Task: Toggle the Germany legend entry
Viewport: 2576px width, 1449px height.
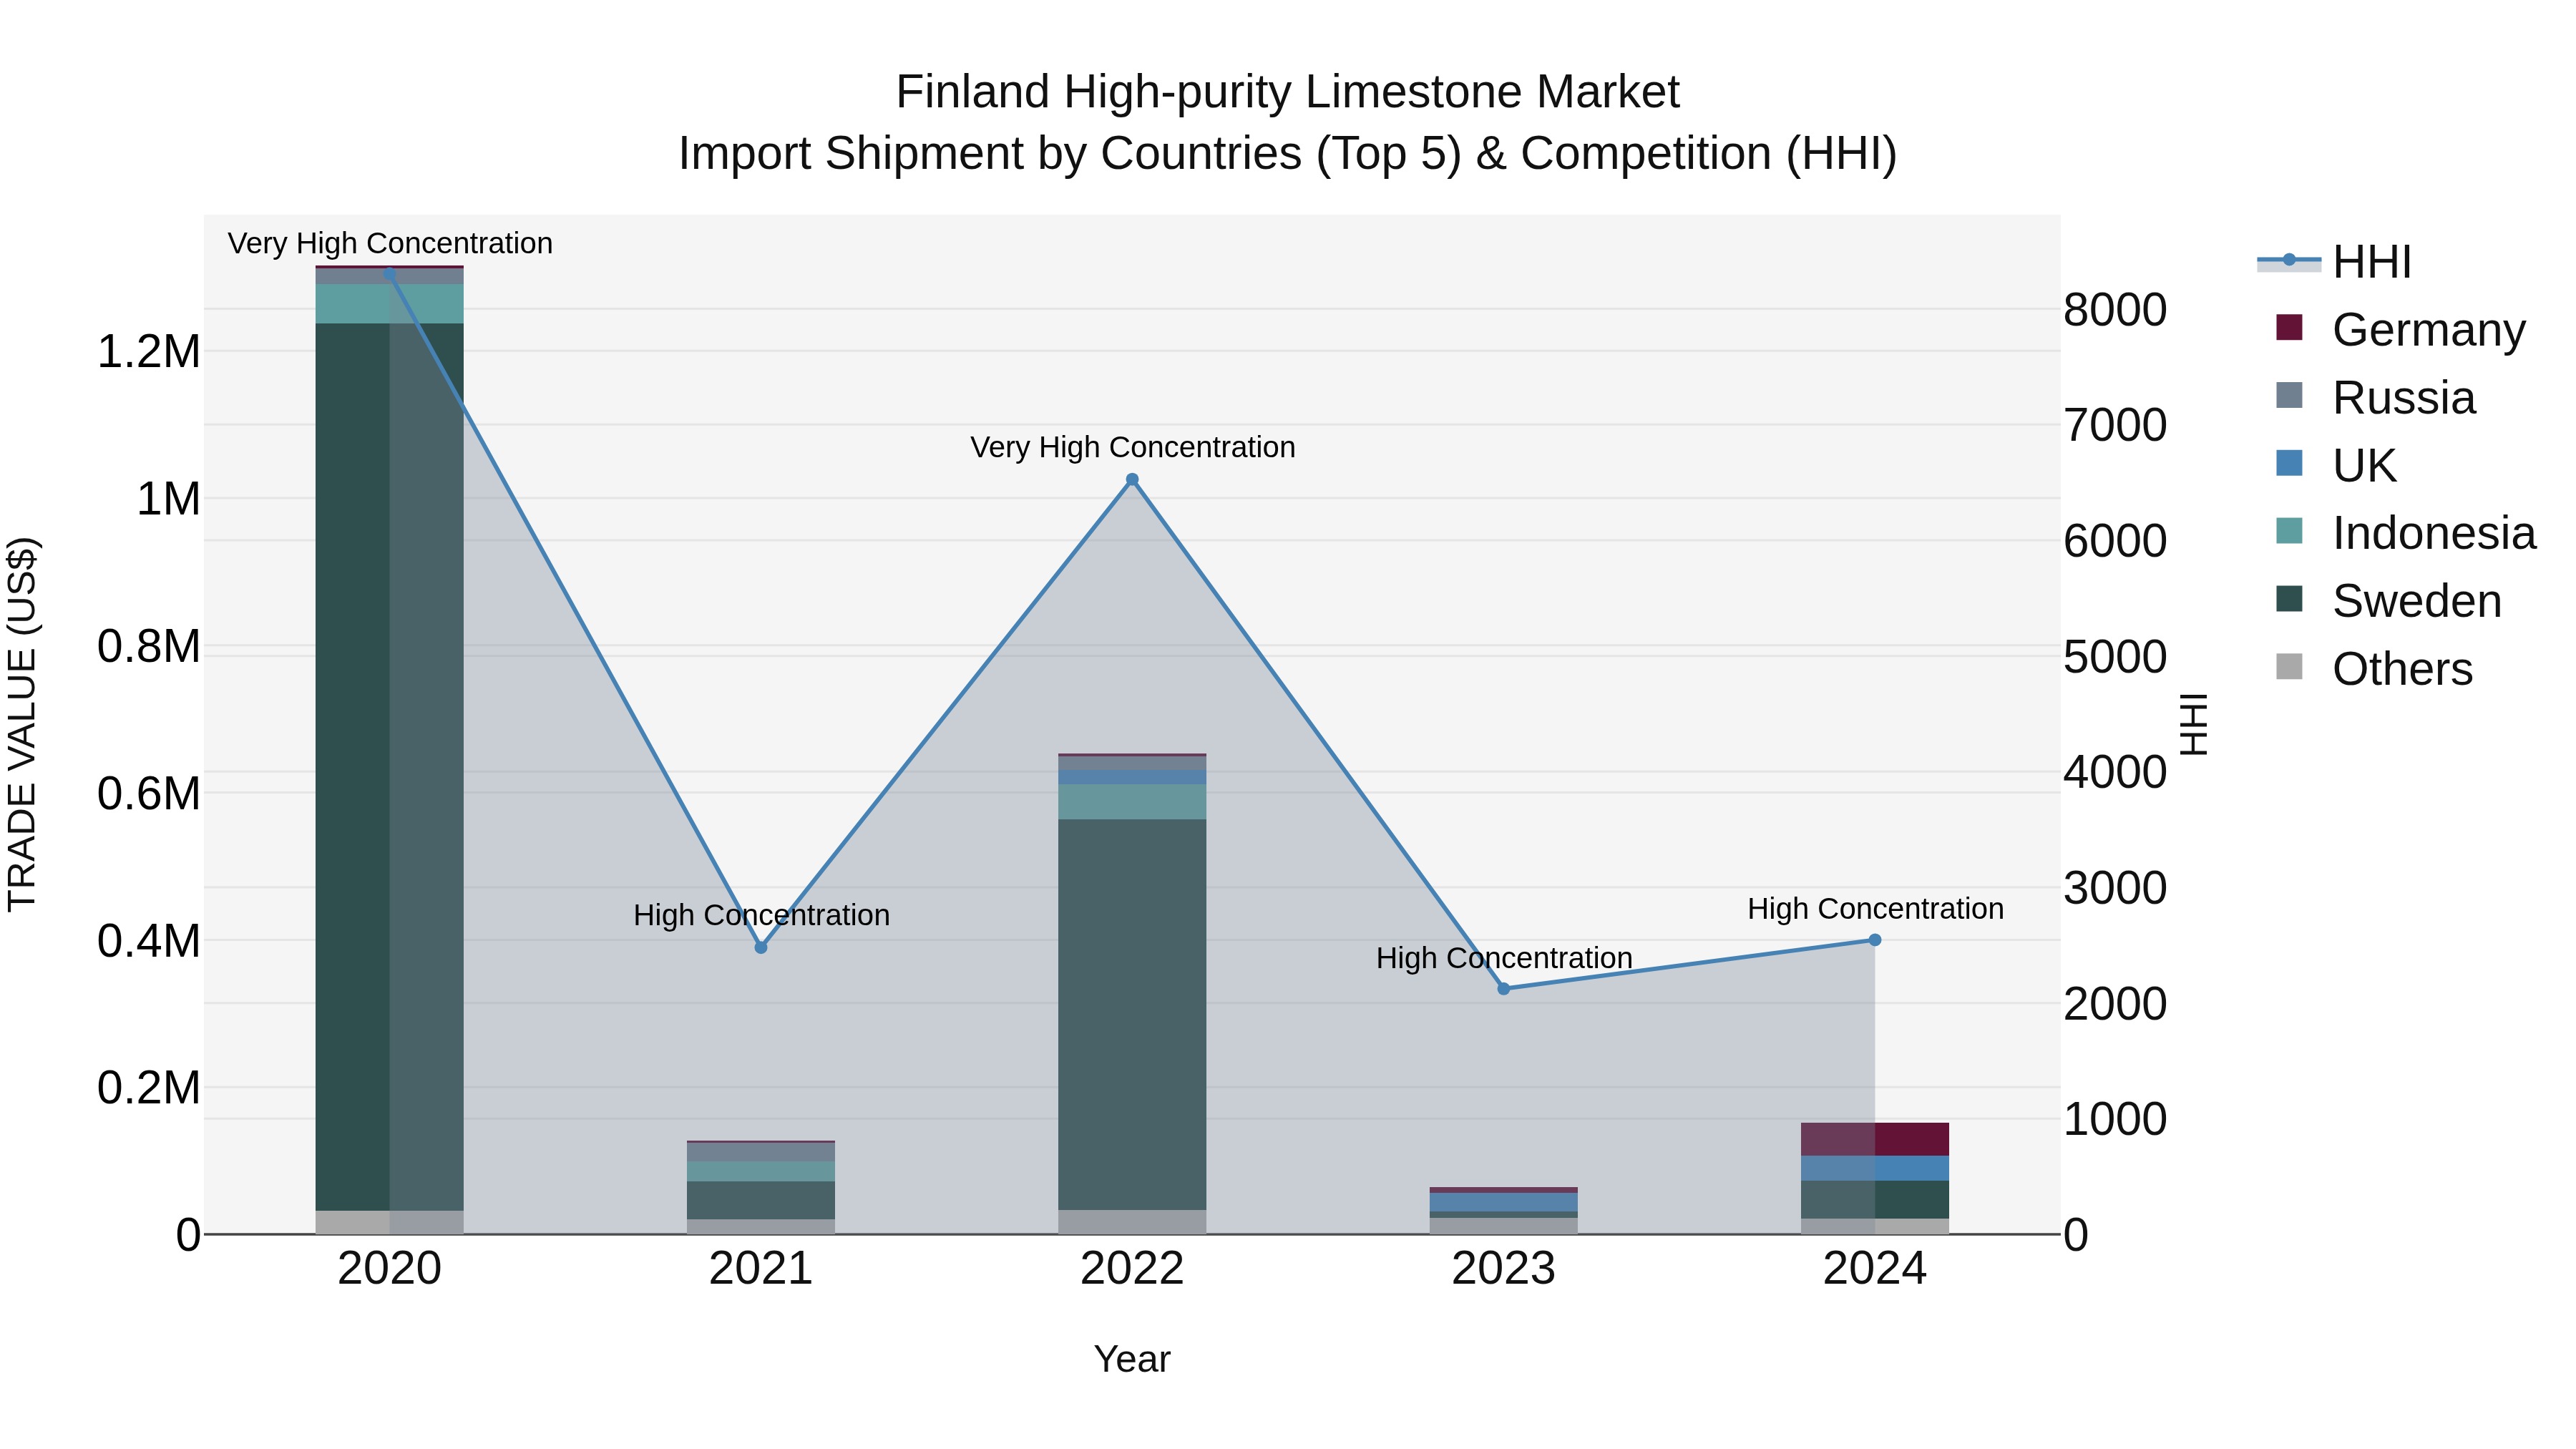Action: (2401, 329)
